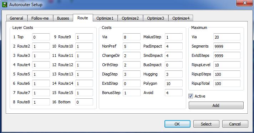Focus the Maximum ExtdSteps field
254x133 pixels.
click(227, 55)
